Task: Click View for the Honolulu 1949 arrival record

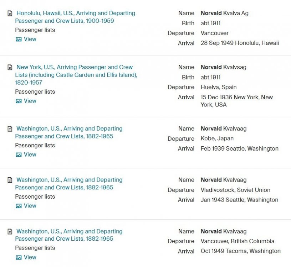Action: (x=30, y=39)
